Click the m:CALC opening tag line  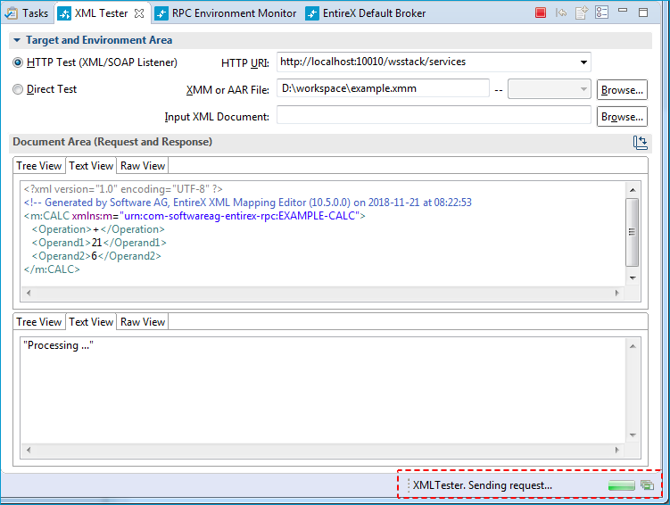click(x=194, y=216)
